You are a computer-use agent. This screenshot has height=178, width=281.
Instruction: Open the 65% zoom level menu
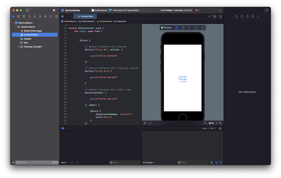click(x=213, y=123)
